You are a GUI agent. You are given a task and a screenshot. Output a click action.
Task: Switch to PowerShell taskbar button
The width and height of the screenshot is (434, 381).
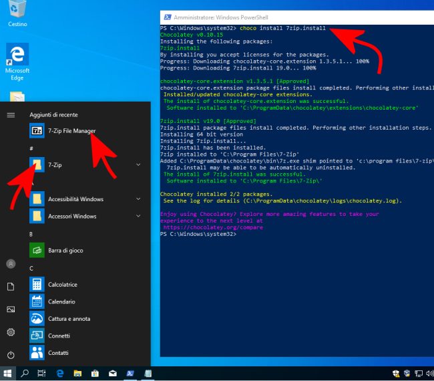[x=130, y=374]
